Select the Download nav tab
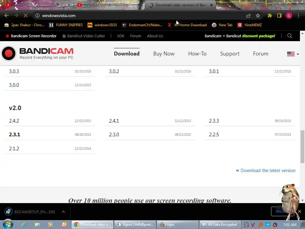 [x=127, y=54]
